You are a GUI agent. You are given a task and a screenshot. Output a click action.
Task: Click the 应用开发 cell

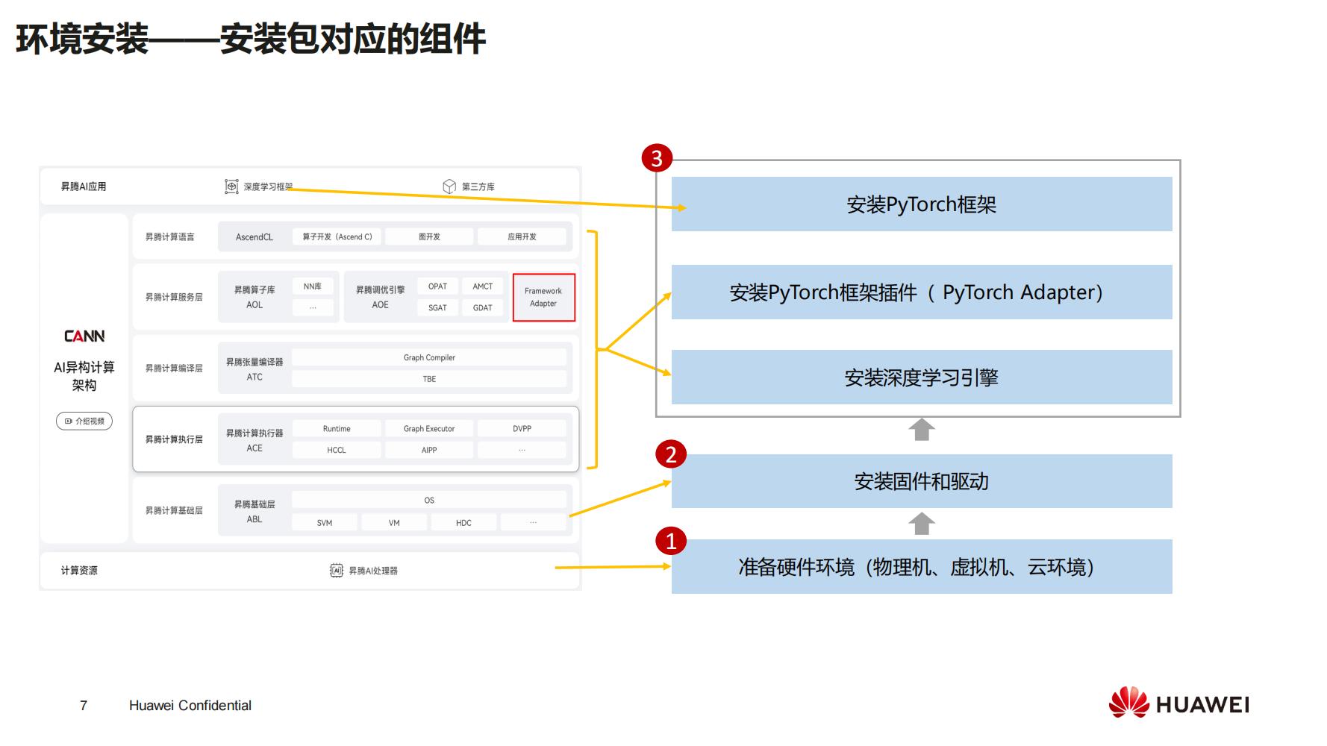522,236
